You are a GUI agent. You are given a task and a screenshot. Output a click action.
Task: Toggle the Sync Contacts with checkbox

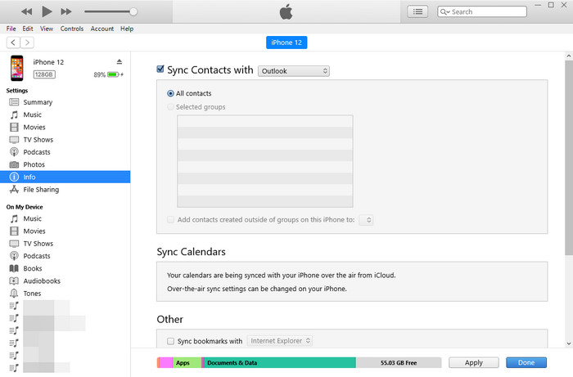[160, 69]
